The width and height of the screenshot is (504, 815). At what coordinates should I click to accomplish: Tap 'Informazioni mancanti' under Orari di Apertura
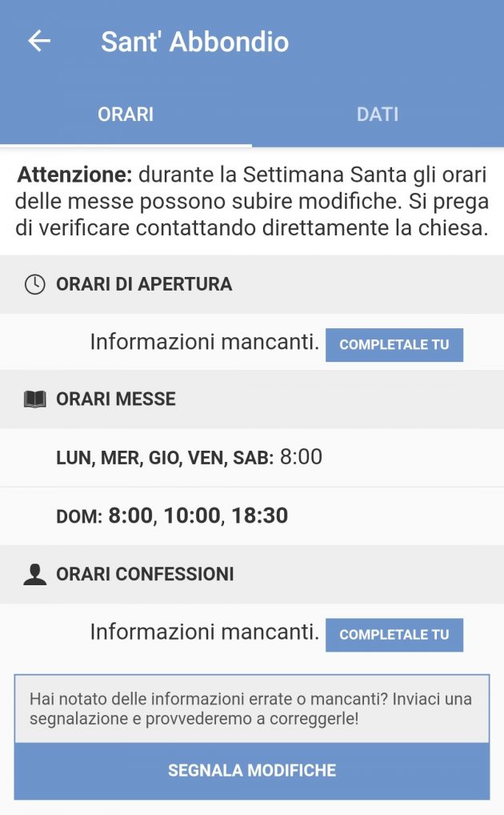coord(205,342)
